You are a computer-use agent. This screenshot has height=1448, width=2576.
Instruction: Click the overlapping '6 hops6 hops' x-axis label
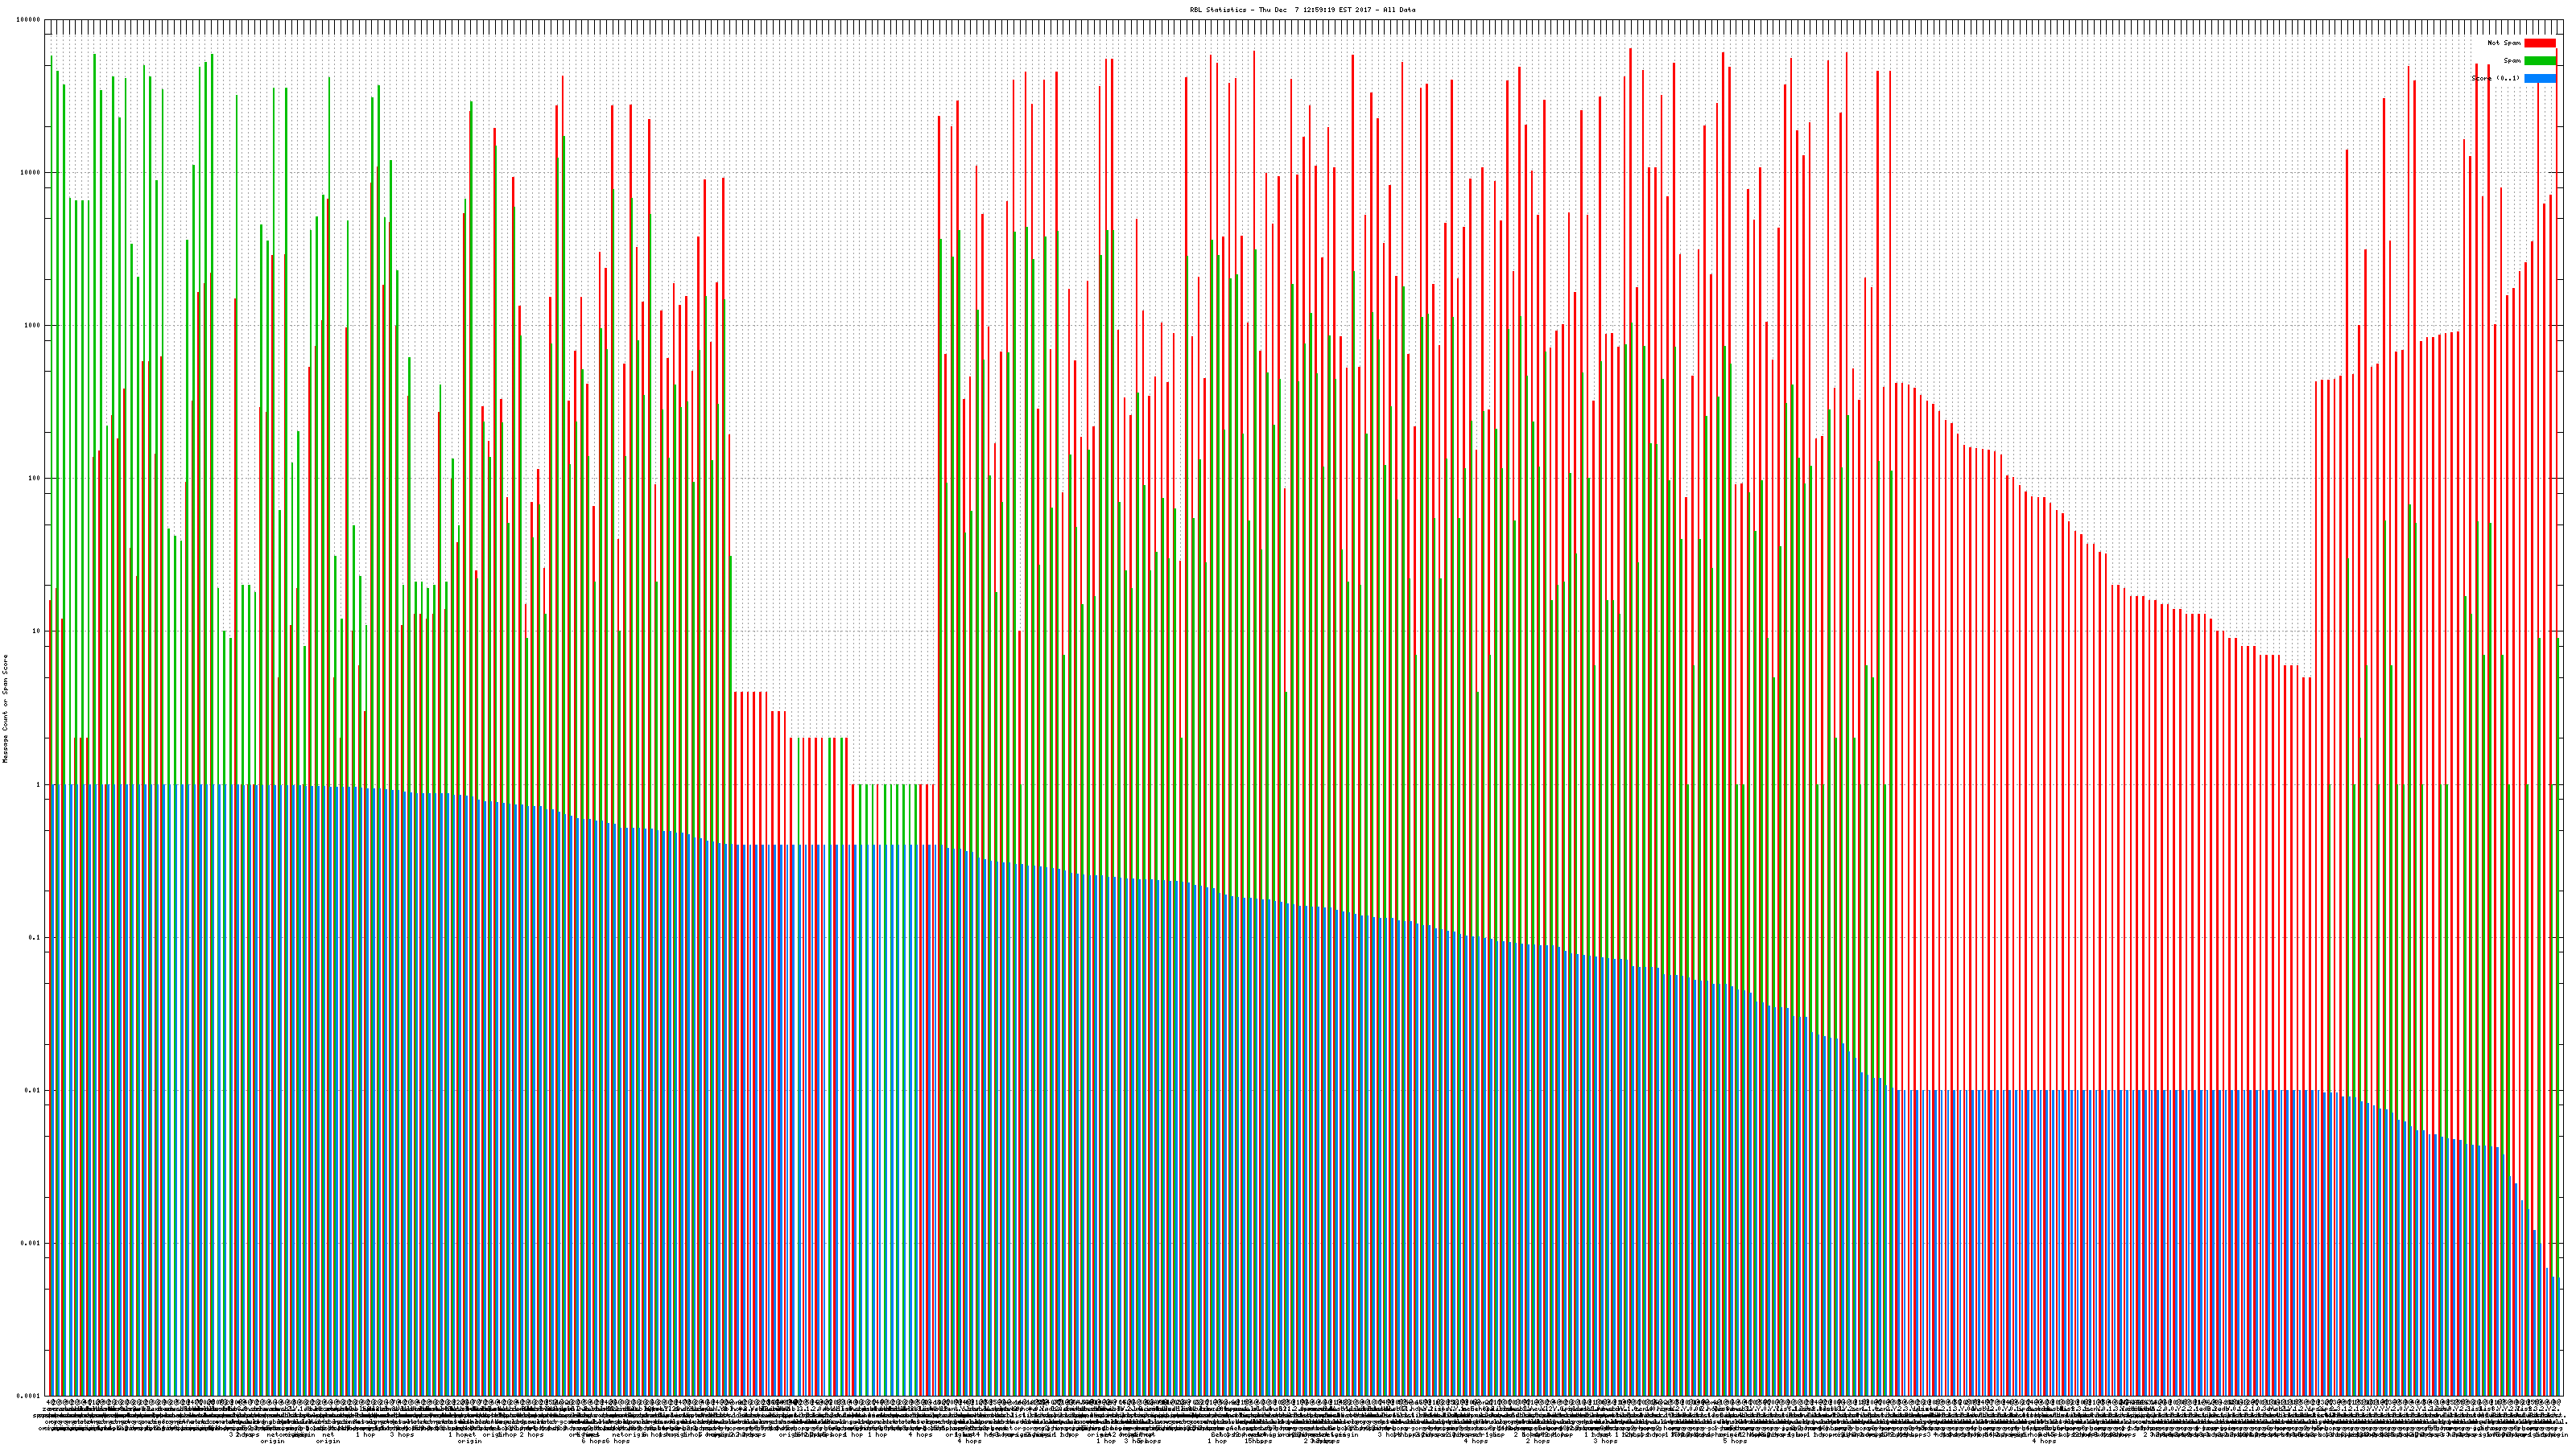click(606, 1441)
